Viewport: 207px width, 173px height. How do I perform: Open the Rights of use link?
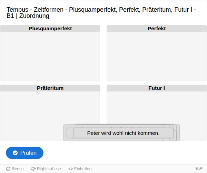(49, 169)
